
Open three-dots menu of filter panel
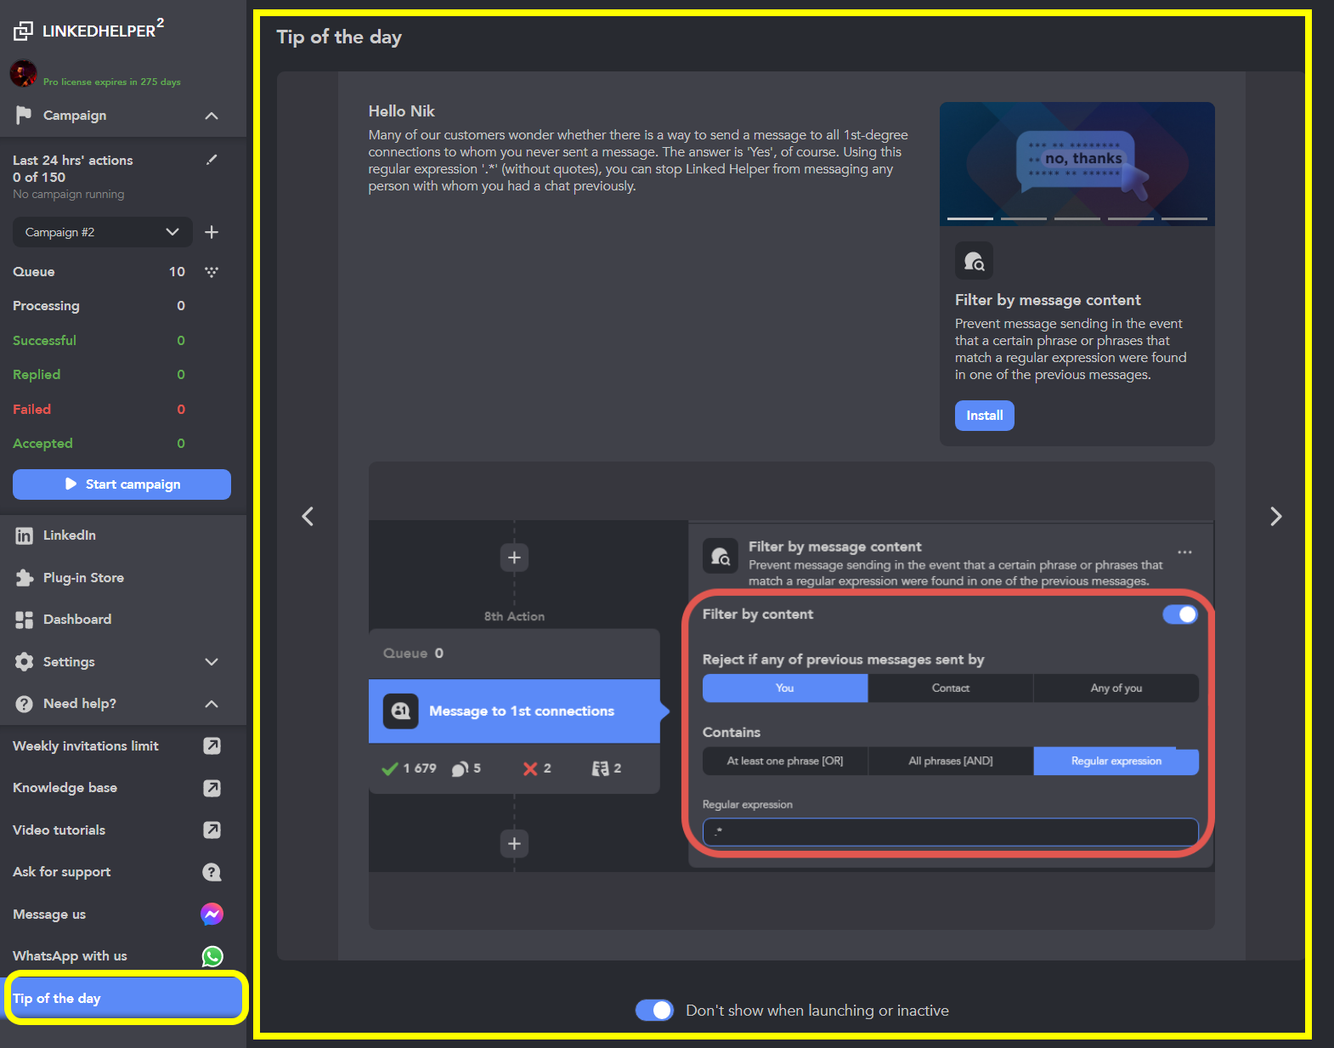[1184, 552]
